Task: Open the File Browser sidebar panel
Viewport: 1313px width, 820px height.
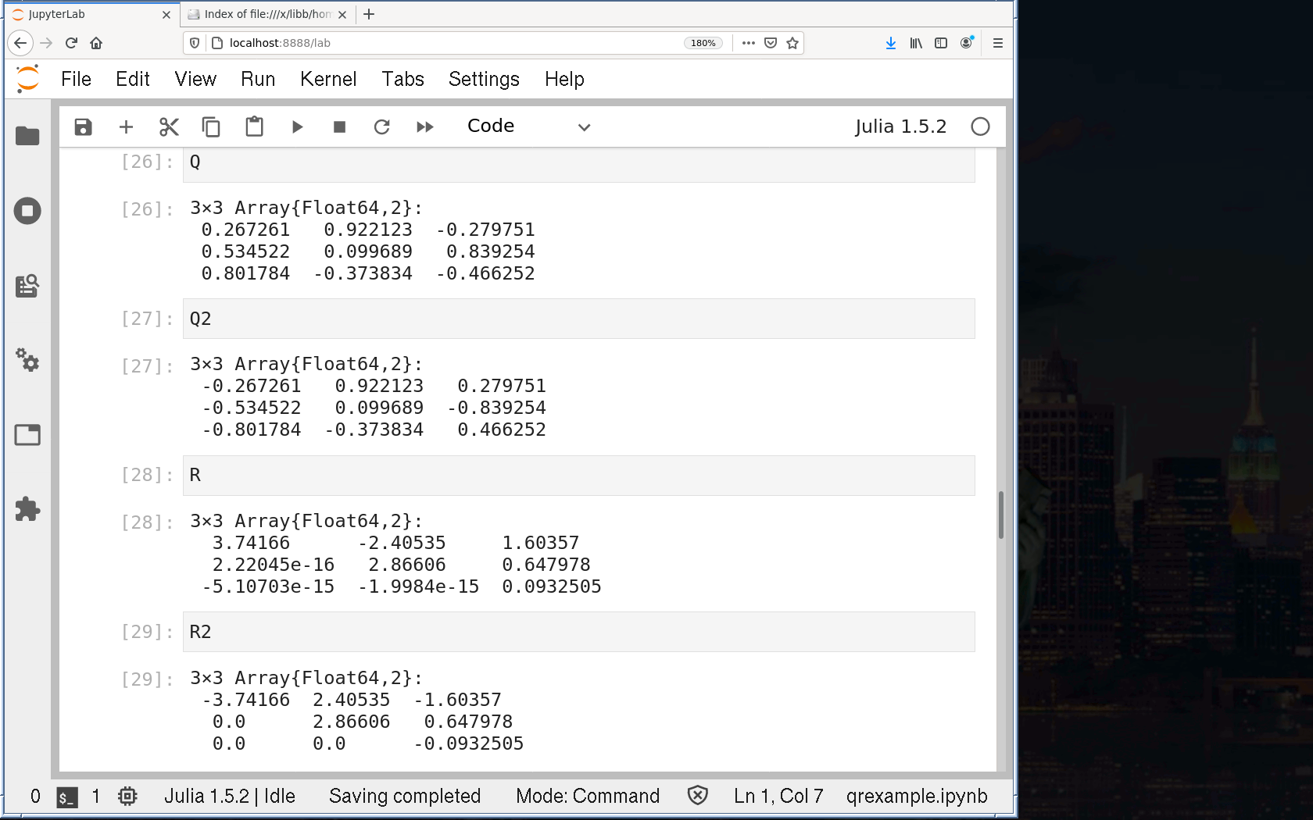Action: pos(27,136)
